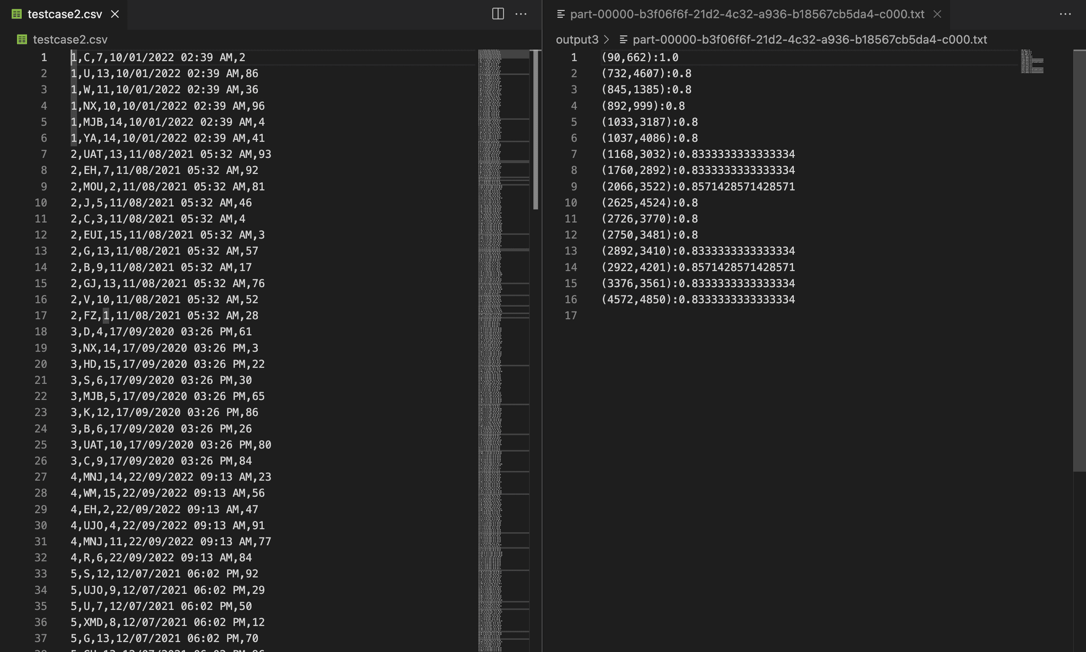1086x652 pixels.
Task: Click line '5,G,13,12/07/2021 06:02 PM,70'
Action: click(164, 638)
